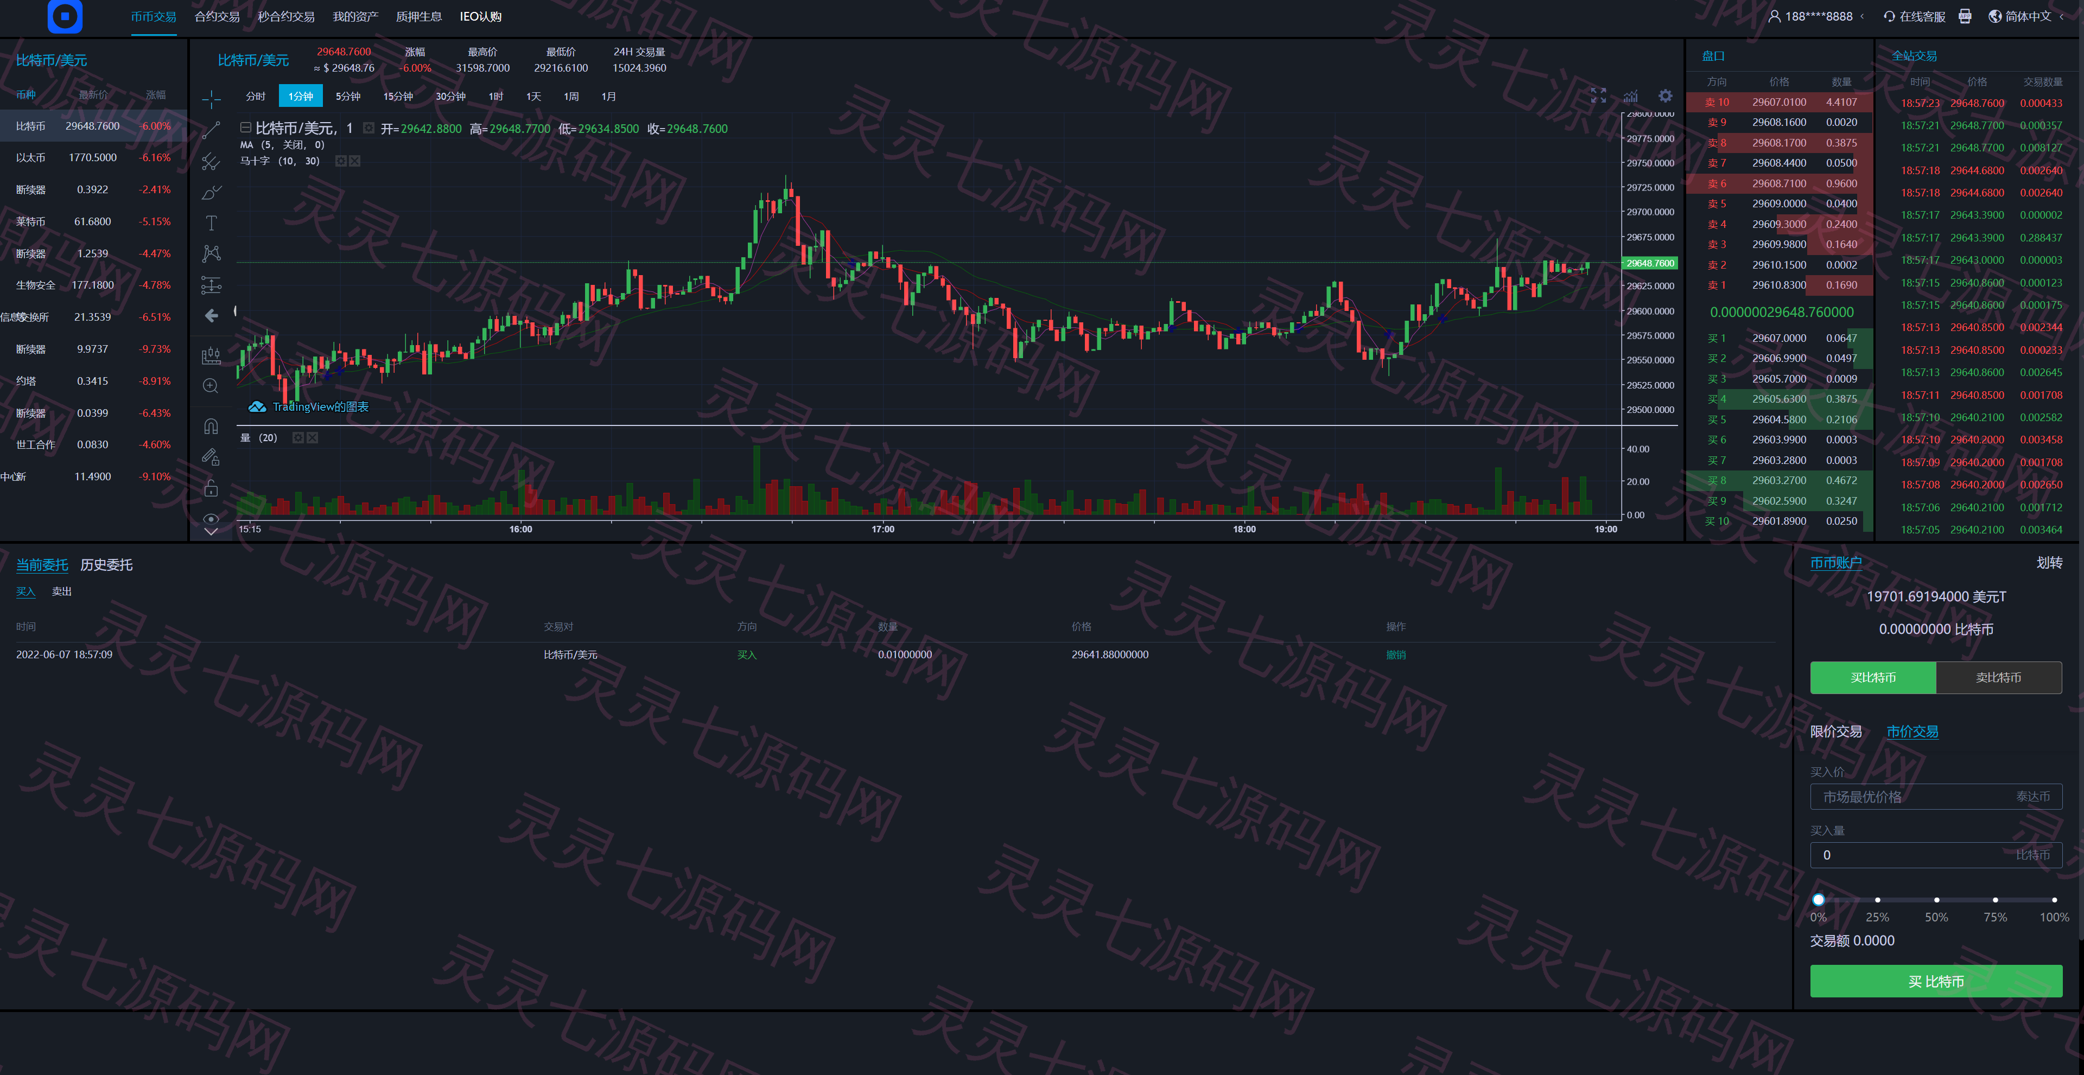Open 在线客服 online support
This screenshot has width=2084, height=1075.
tap(1914, 16)
